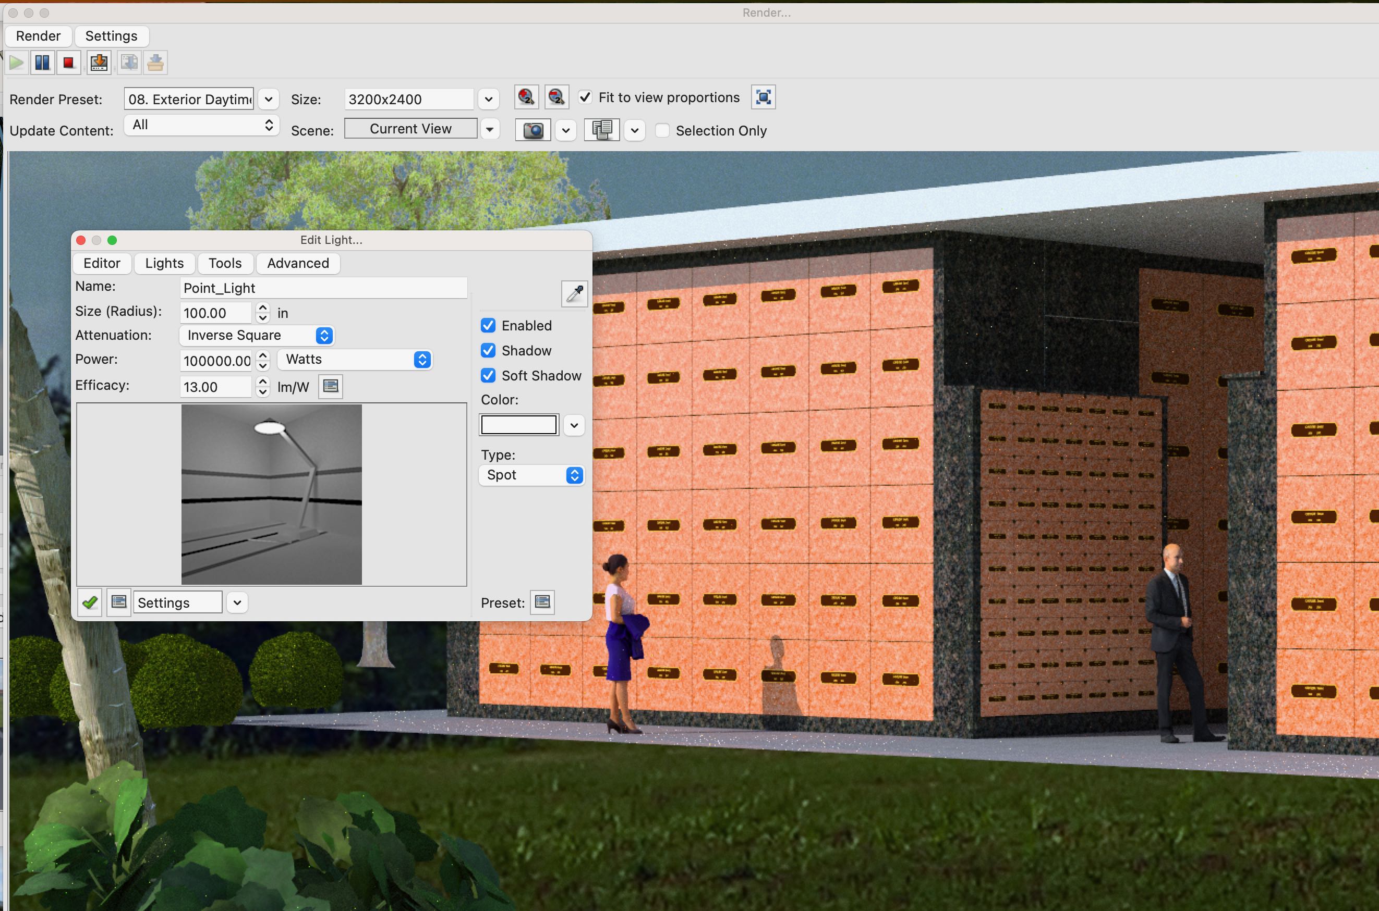Click the save rendered image icon
The image size is (1379, 911).
pos(99,62)
